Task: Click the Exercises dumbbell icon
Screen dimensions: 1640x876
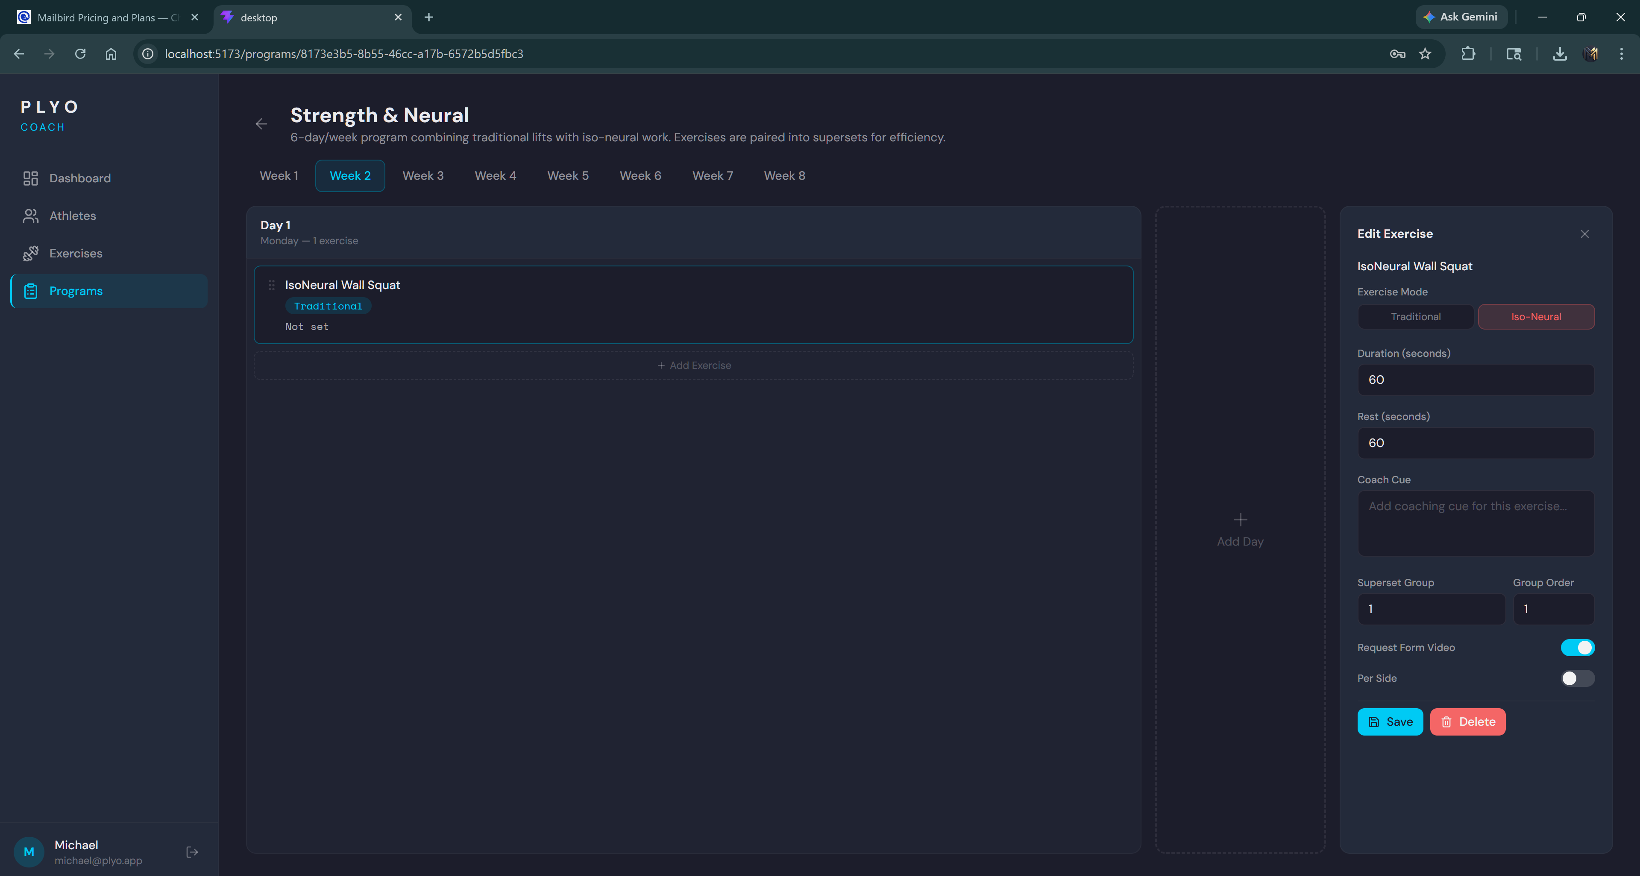Action: [x=31, y=253]
